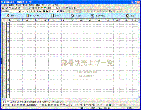The width and height of the screenshot is (141, 110).
Task: Click the 出力先の設定 icon
Action: (92, 16)
